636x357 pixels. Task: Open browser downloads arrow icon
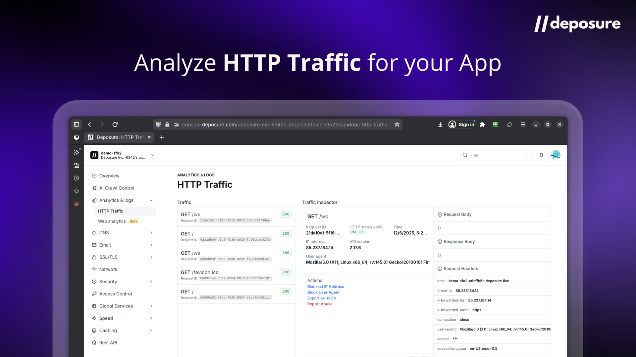pos(440,125)
